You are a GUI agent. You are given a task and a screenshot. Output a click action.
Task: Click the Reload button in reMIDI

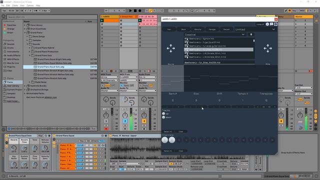coord(226,29)
